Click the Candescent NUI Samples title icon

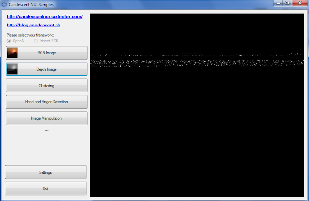(x=4, y=4)
